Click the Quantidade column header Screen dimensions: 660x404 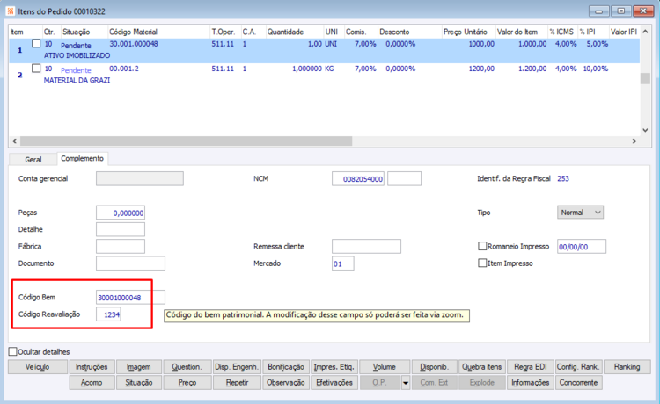tap(294, 32)
